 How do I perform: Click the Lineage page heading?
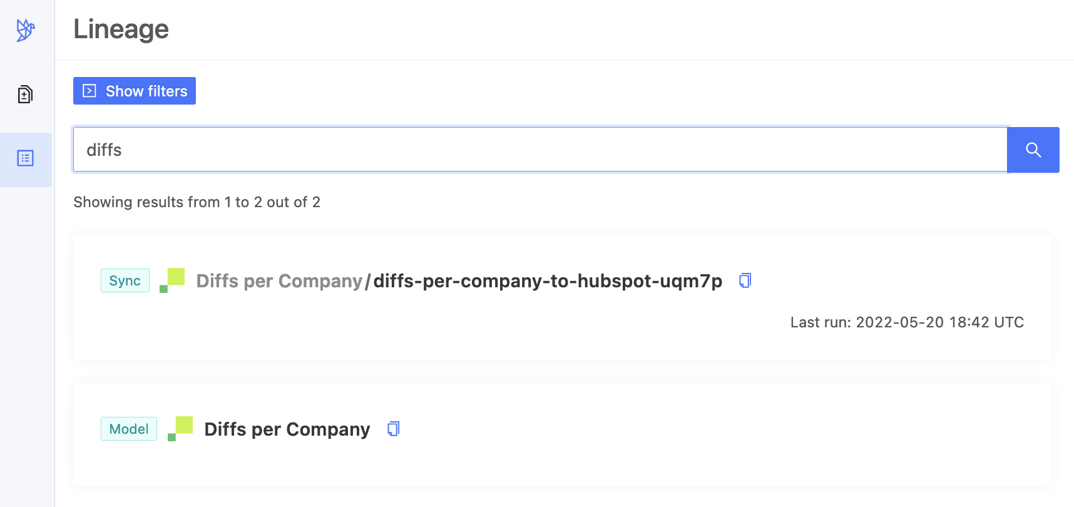121,29
